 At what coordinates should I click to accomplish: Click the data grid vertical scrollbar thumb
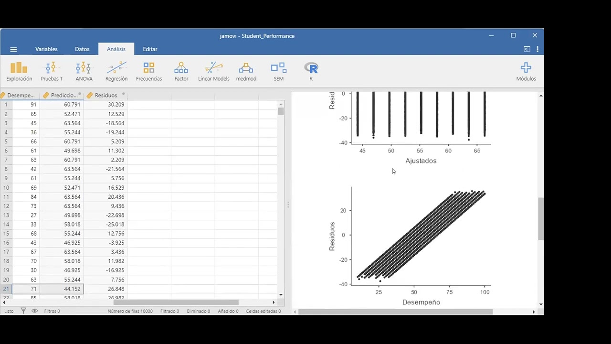click(281, 111)
